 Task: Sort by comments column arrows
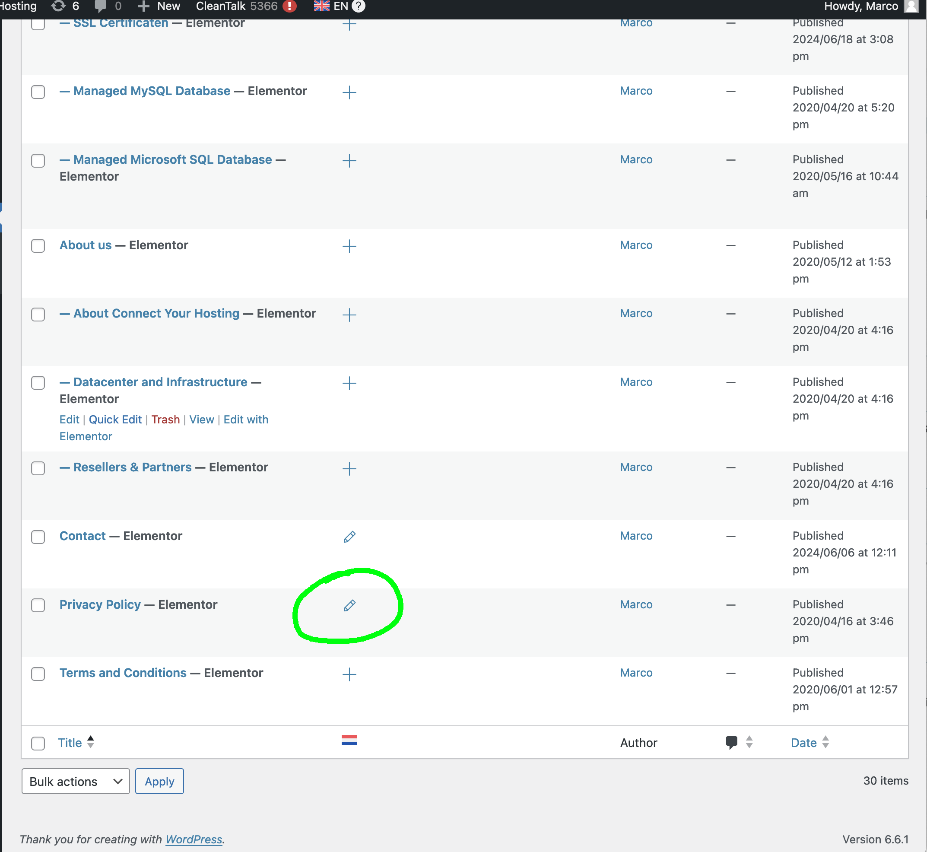749,742
